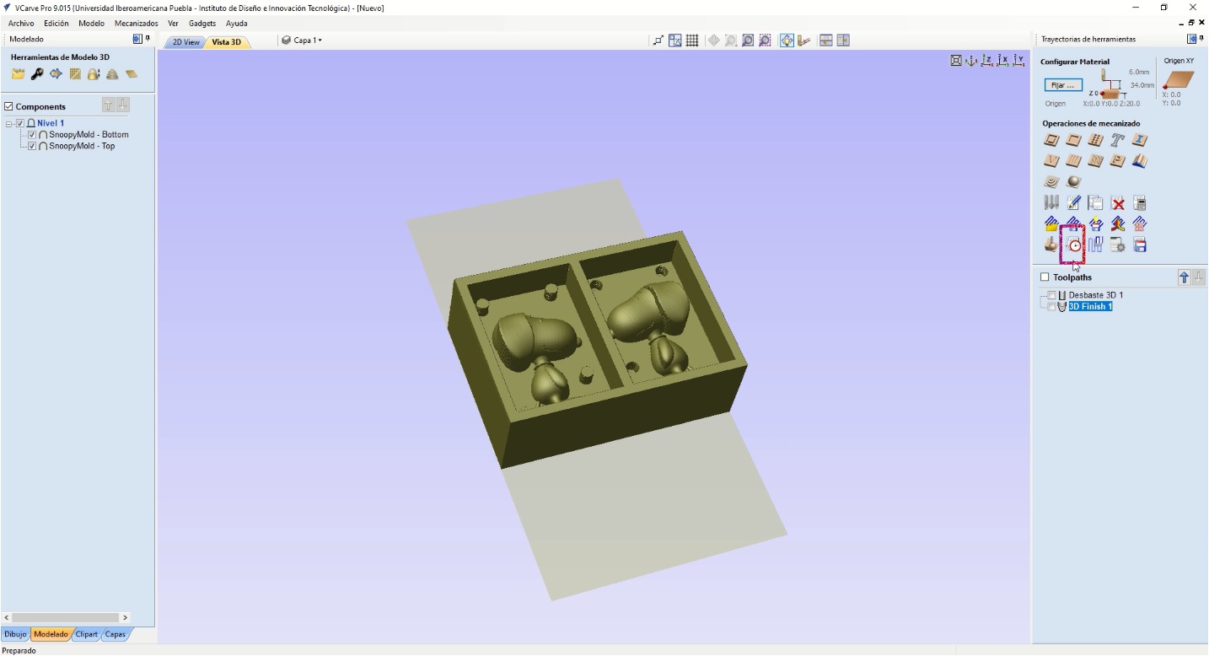Image resolution: width=1209 pixels, height=656 pixels.
Task: Open the Import 3D model folder icon
Action: click(18, 74)
